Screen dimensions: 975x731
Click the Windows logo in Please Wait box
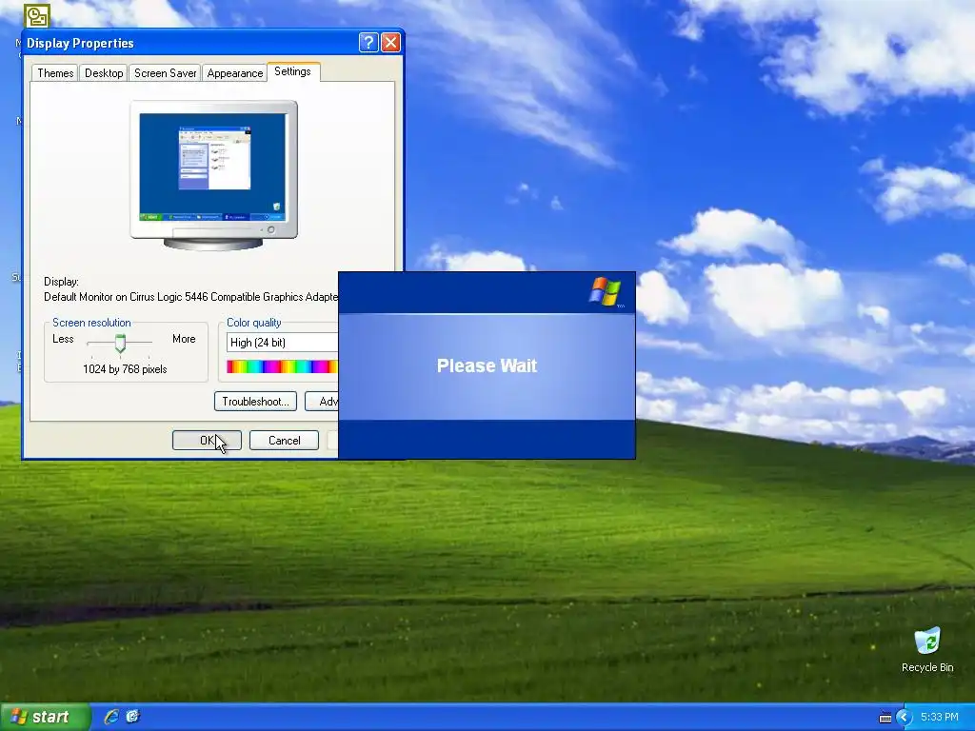point(606,291)
